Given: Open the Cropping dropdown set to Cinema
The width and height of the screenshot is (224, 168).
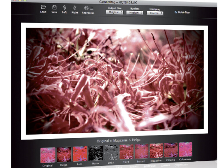Looking at the screenshot, I should (x=155, y=13).
